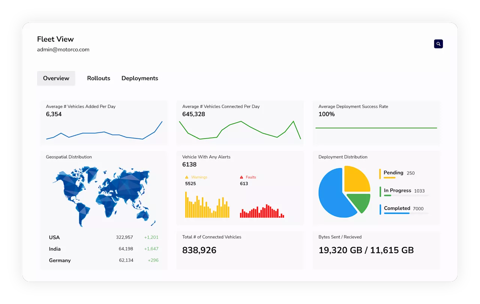This screenshot has height=304, width=480.
Task: Click the Completed progress bar
Action: click(405, 213)
